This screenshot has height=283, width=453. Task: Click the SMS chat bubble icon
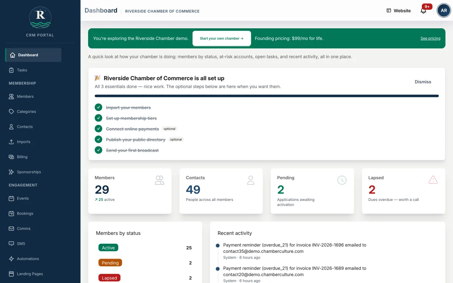click(x=11, y=244)
